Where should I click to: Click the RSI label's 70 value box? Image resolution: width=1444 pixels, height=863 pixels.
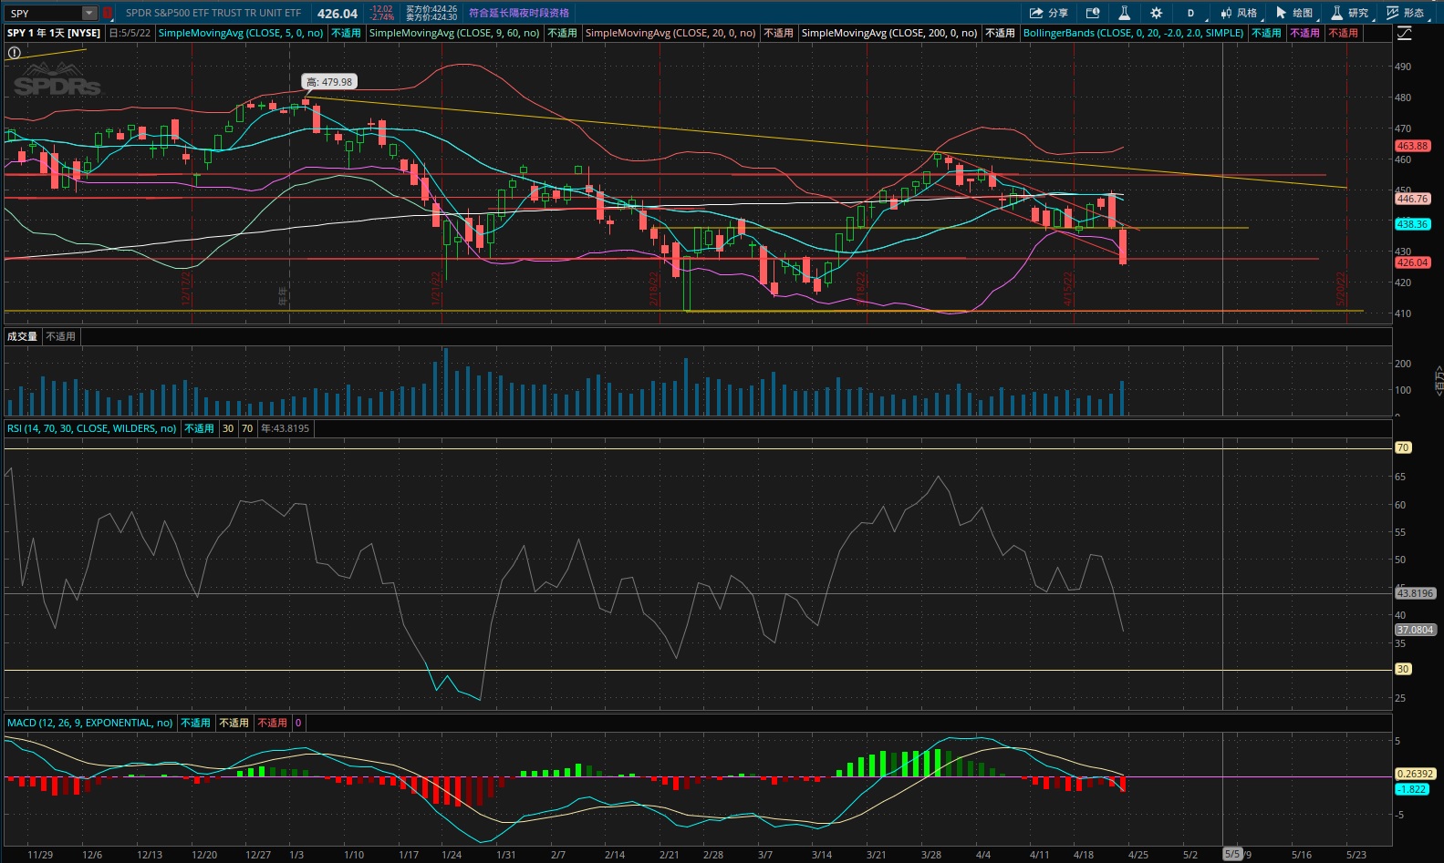247,428
